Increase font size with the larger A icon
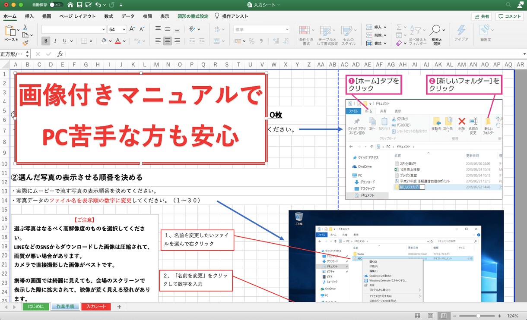This screenshot has height=320, width=527. tap(132, 29)
